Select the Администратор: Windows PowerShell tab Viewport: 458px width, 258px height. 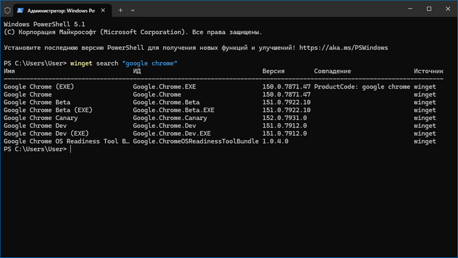tap(63, 10)
